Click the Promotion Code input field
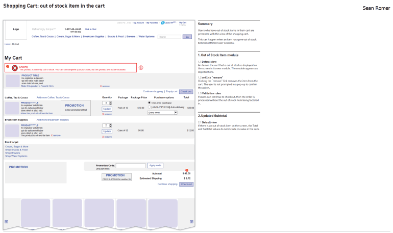Image resolution: width=393 pixels, height=233 pixels. pos(130,166)
